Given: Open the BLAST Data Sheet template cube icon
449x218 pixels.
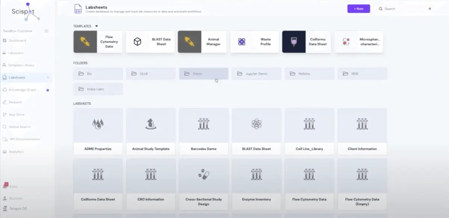Looking at the screenshot, I should coord(137,42).
